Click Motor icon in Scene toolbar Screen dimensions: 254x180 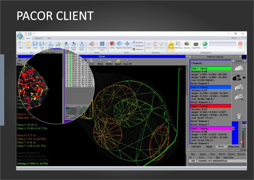tap(100, 62)
